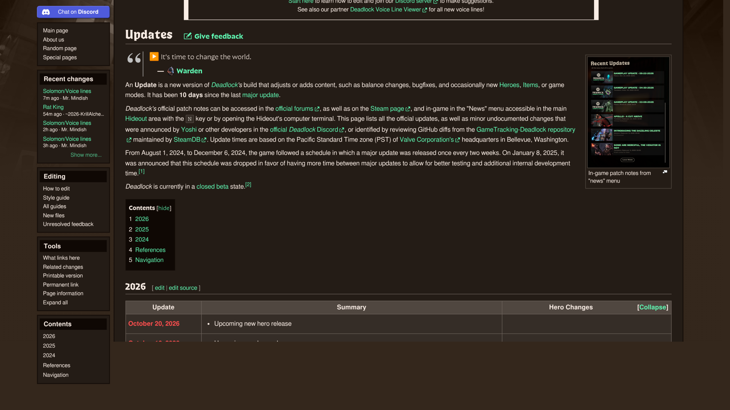730x410 pixels.
Task: Jump to 2026 in inline Contents box
Action: 142,219
